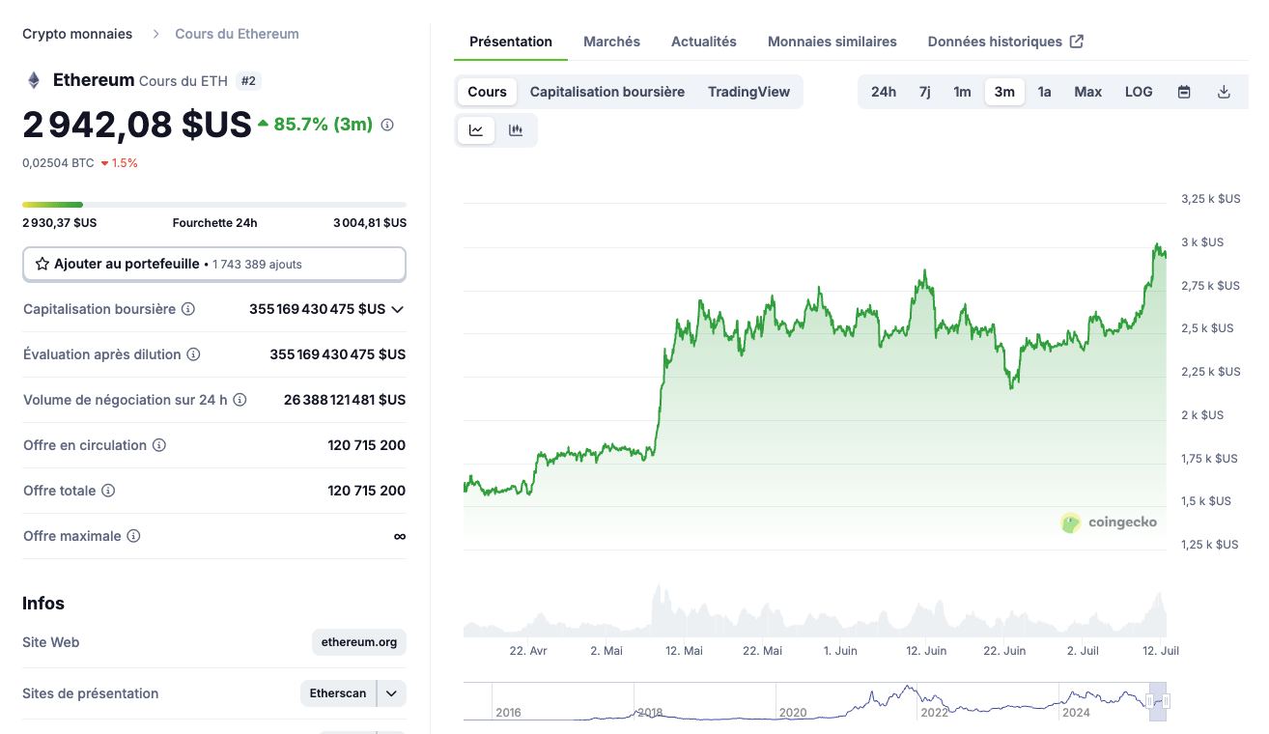This screenshot has width=1269, height=734.
Task: Switch to the Actualités tab
Action: (x=704, y=42)
